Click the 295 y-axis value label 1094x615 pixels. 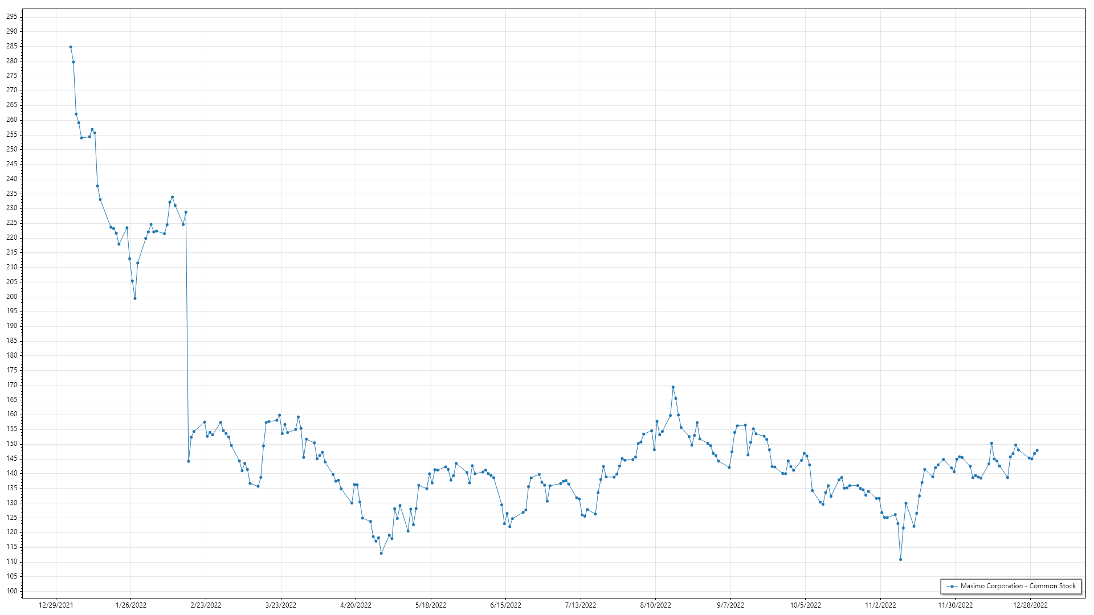pos(12,17)
